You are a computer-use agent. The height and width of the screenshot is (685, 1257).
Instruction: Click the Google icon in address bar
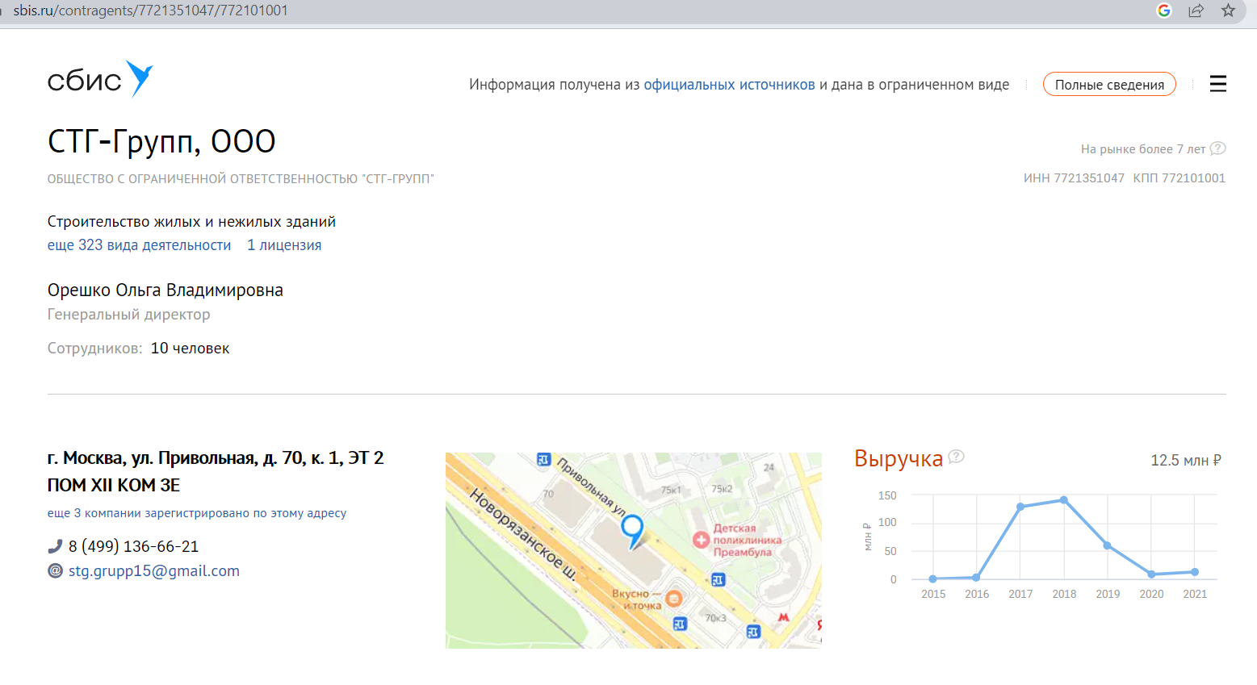click(x=1163, y=10)
